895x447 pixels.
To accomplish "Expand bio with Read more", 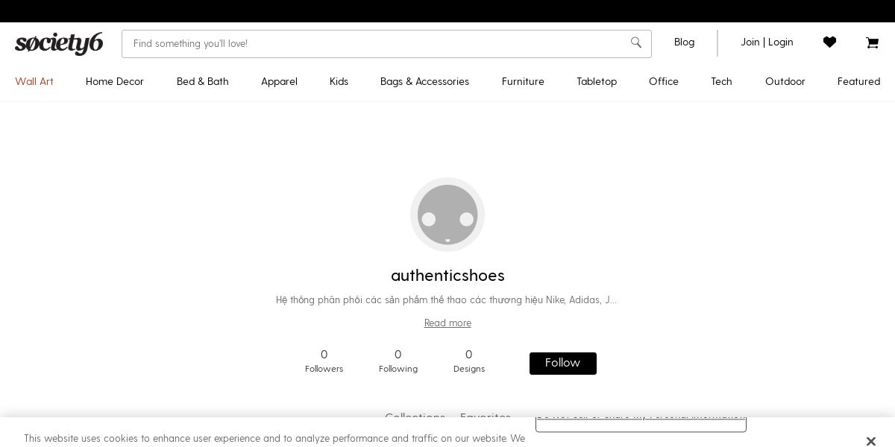I will click(447, 323).
